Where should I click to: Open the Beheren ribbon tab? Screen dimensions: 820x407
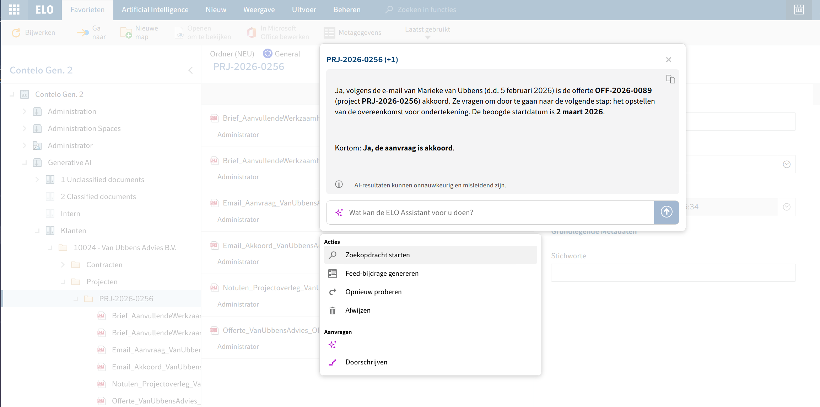tap(347, 10)
